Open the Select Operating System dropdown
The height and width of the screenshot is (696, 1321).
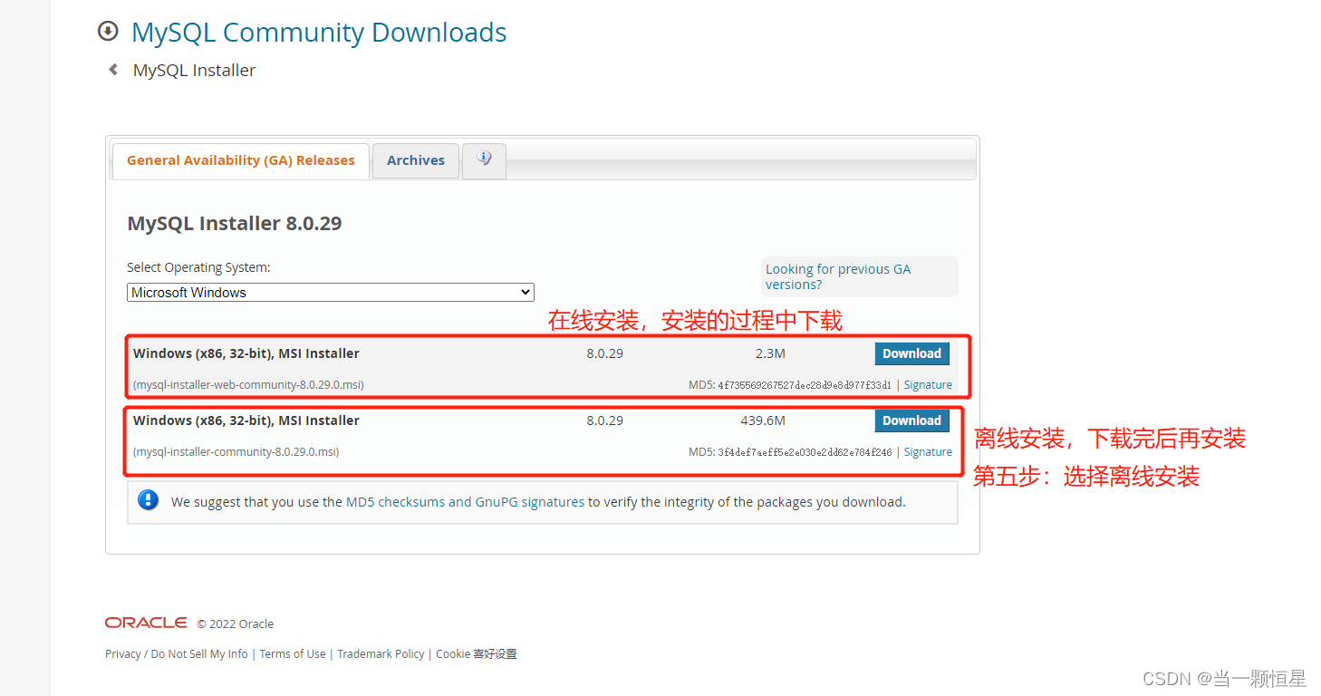tap(331, 293)
